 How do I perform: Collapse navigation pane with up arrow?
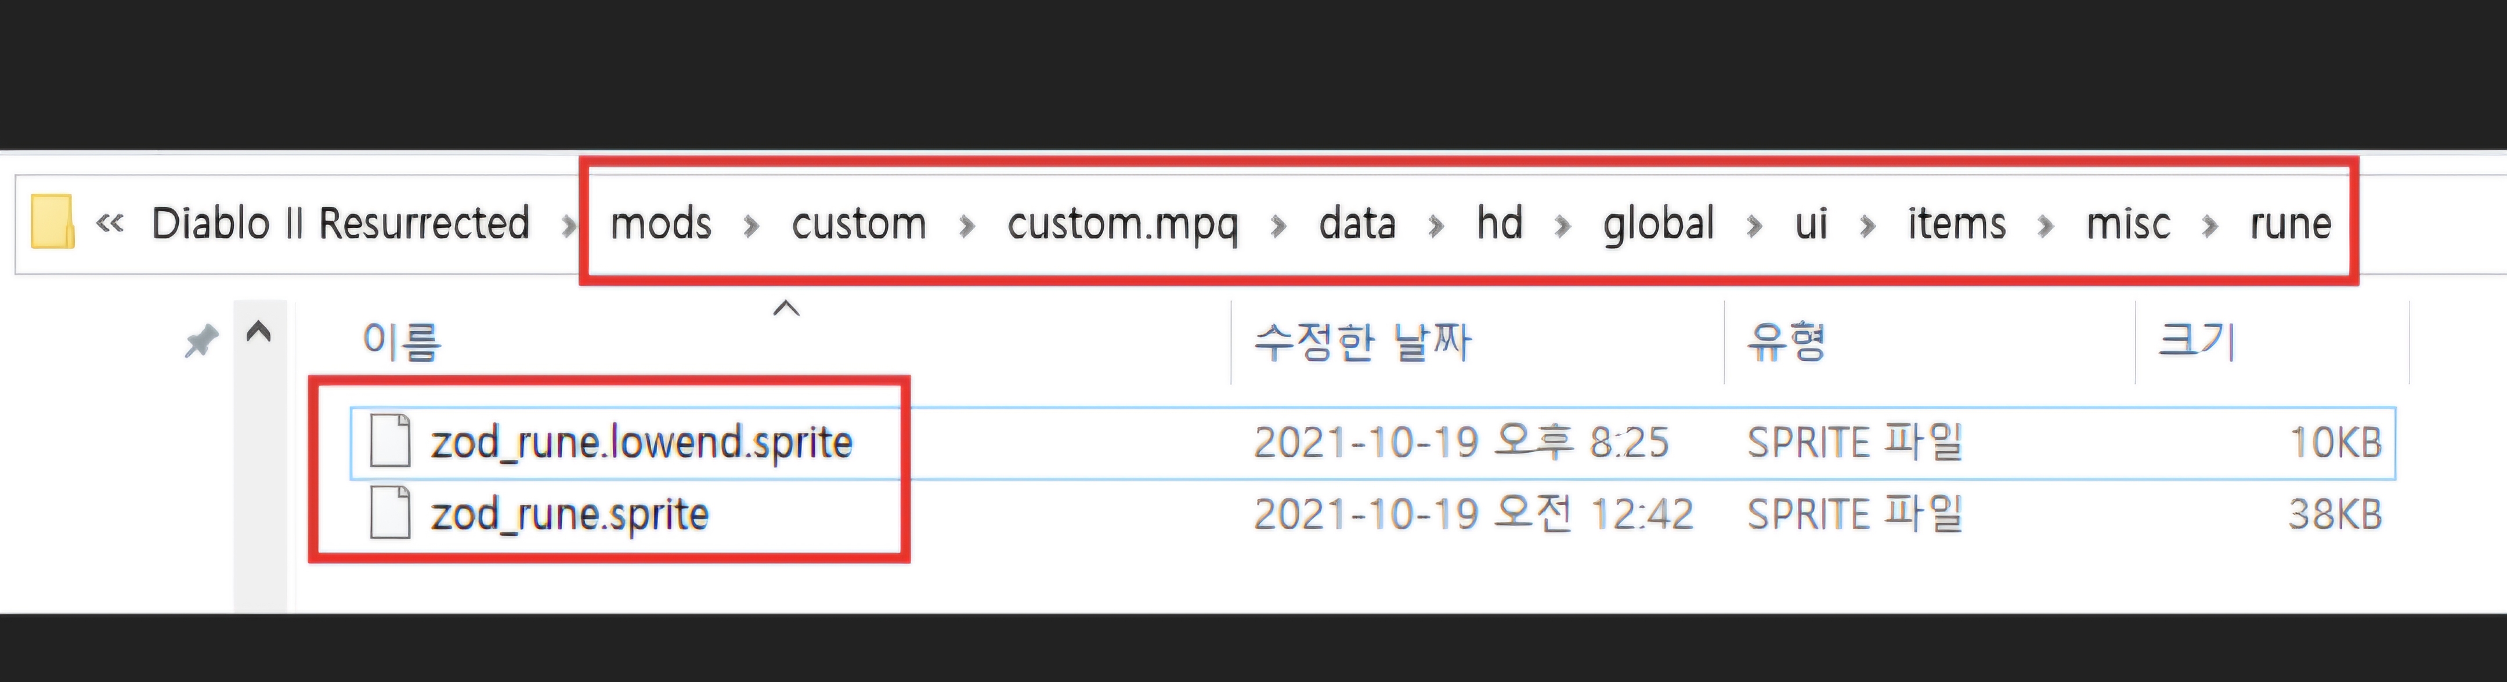click(x=259, y=333)
